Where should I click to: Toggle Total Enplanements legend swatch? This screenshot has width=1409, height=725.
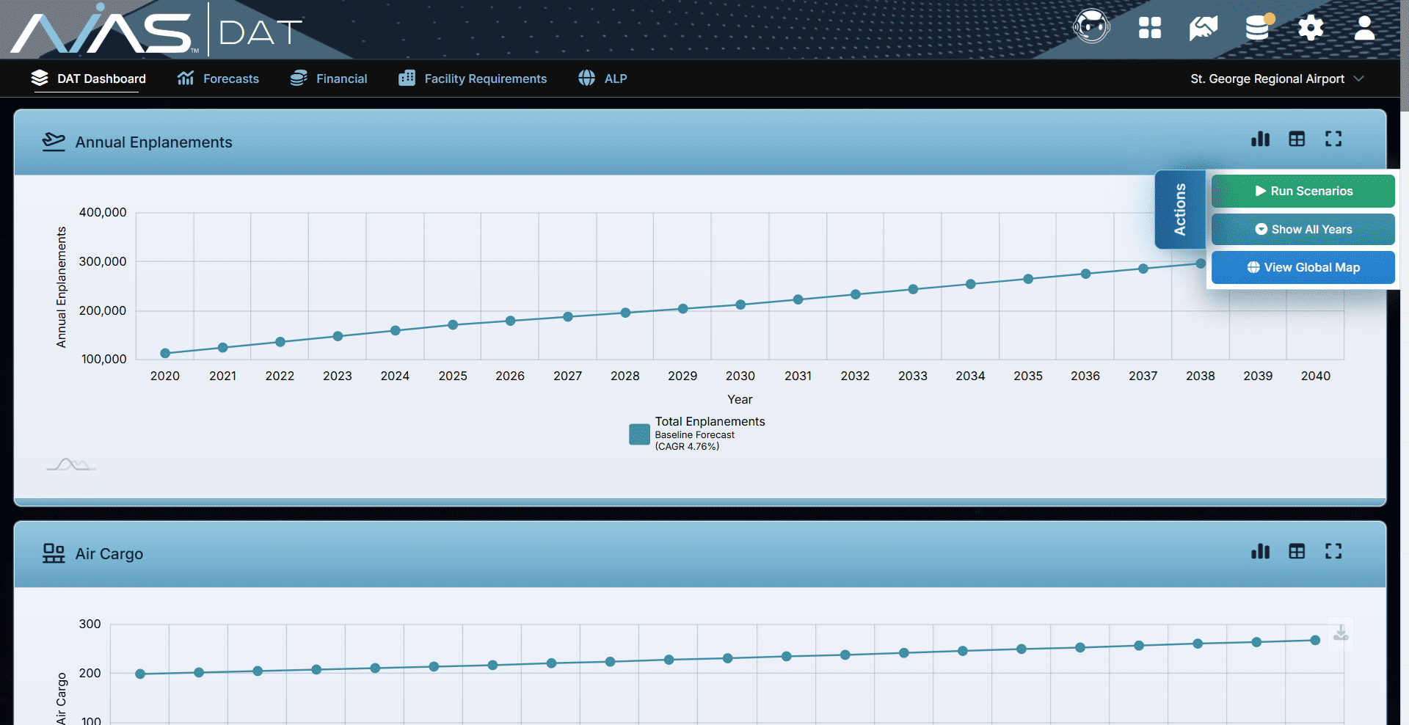coord(639,434)
